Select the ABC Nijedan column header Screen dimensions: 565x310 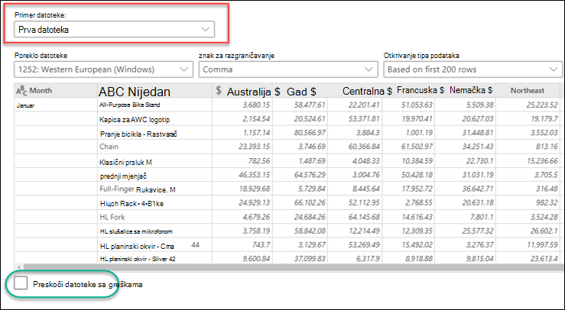(154, 91)
